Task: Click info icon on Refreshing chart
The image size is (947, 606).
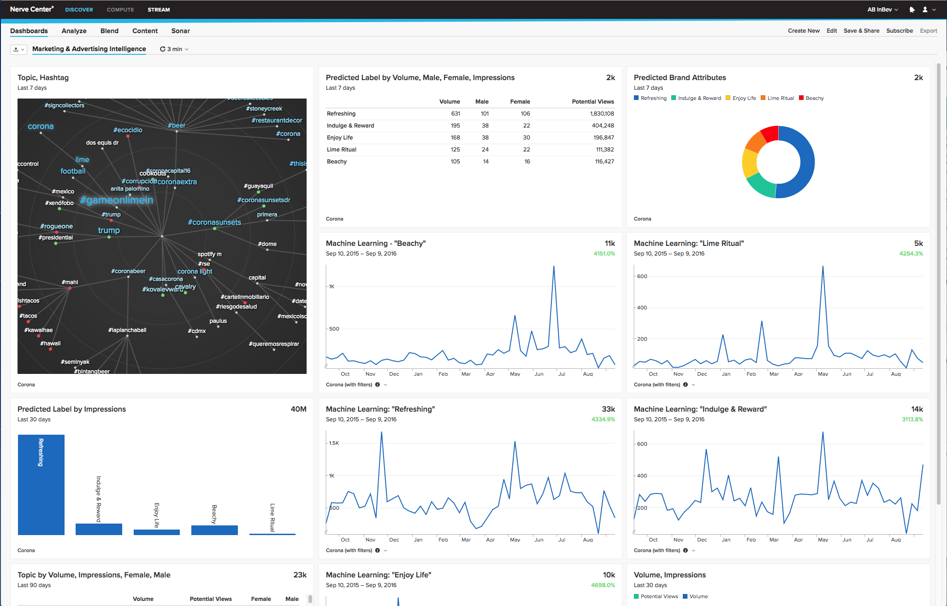Action: point(378,550)
